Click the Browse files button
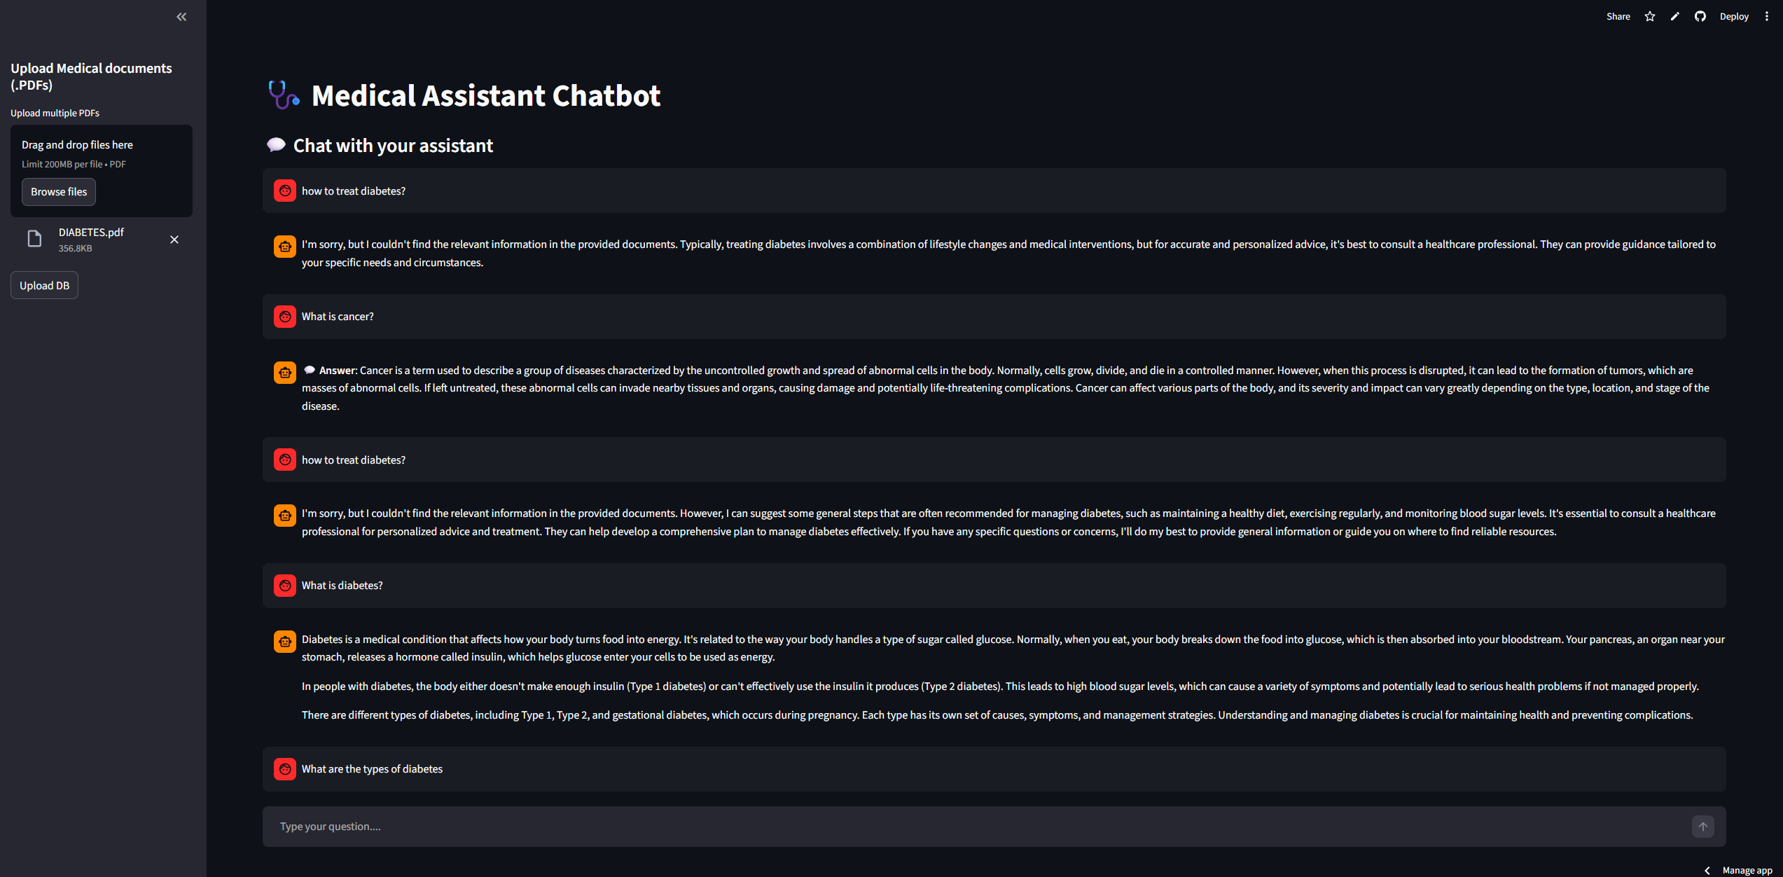Screen dimensions: 1783x877 (x=59, y=192)
